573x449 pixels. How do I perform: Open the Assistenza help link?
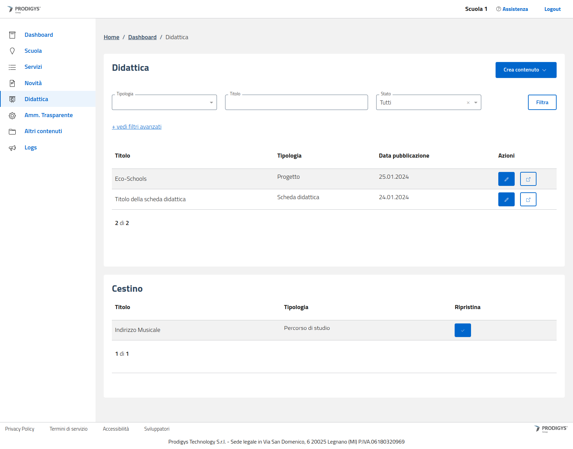515,9
